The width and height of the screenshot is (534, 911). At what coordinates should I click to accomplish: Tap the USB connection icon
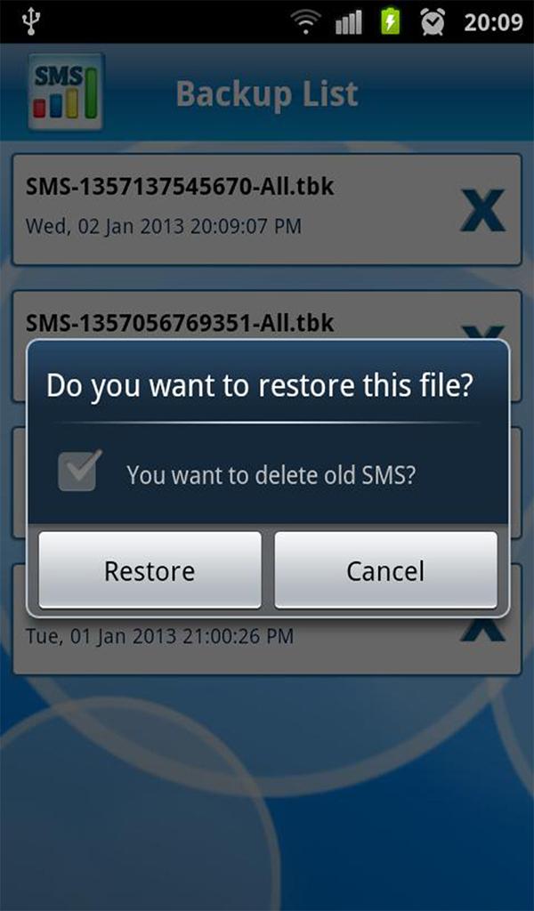(29, 20)
